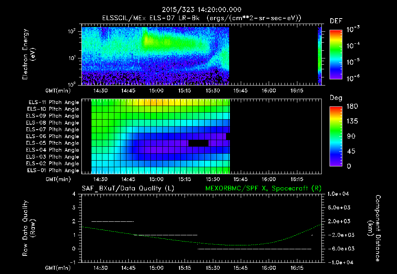
Task: Click the DEF color bar legend
Action: (336, 54)
